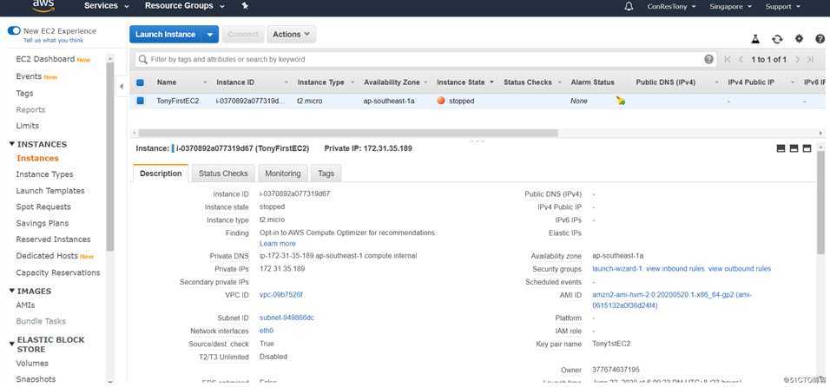
Task: Open the vpc-09b7526f link
Action: coord(281,295)
